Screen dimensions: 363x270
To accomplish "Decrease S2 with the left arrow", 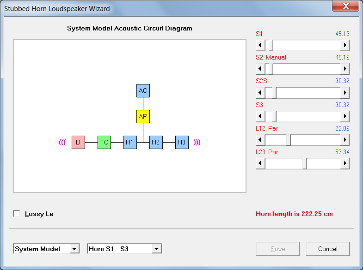I will pos(260,69).
